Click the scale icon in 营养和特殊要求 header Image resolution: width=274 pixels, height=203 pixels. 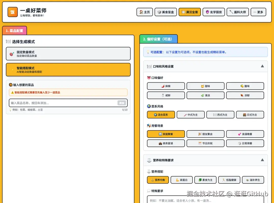(x=149, y=160)
